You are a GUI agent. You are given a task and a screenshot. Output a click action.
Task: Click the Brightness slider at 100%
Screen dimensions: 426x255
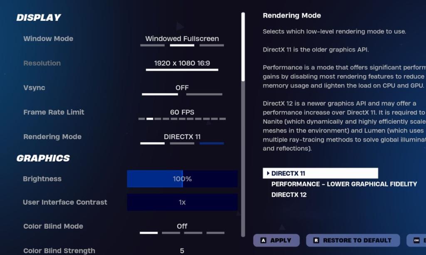pos(182,179)
